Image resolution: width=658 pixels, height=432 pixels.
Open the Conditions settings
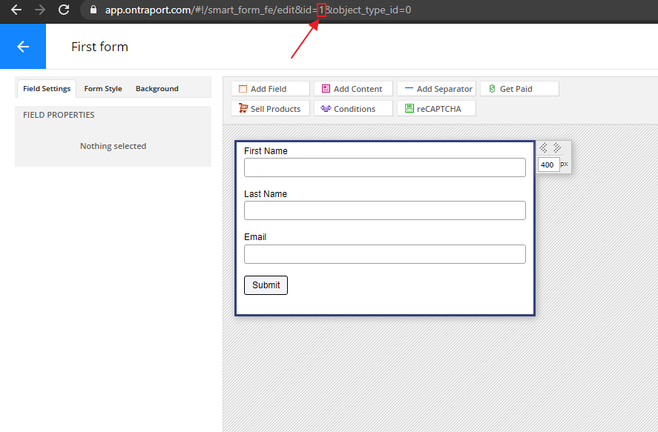click(353, 109)
